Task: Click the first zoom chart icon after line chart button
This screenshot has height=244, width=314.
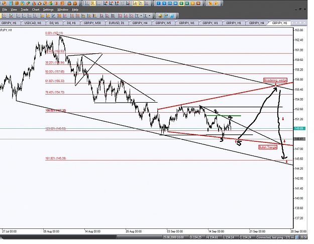Action: (106, 3)
